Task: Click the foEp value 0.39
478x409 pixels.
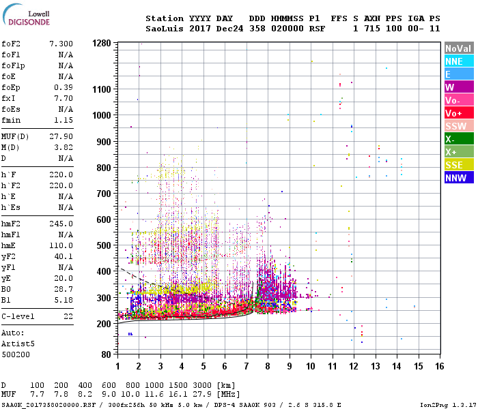Action: [x=64, y=88]
